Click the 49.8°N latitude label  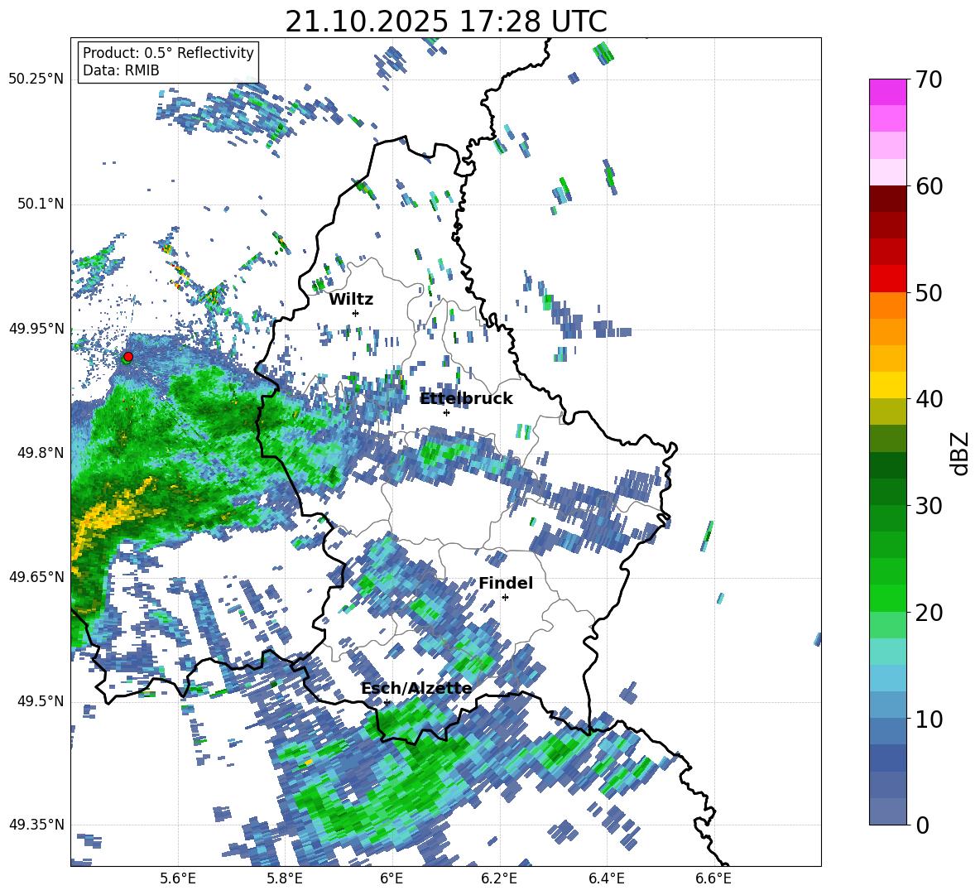pos(40,453)
